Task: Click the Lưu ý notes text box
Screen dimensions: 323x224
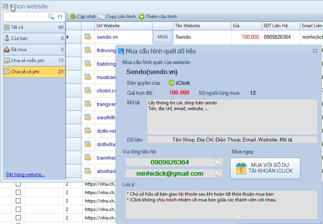Action: click(x=221, y=205)
